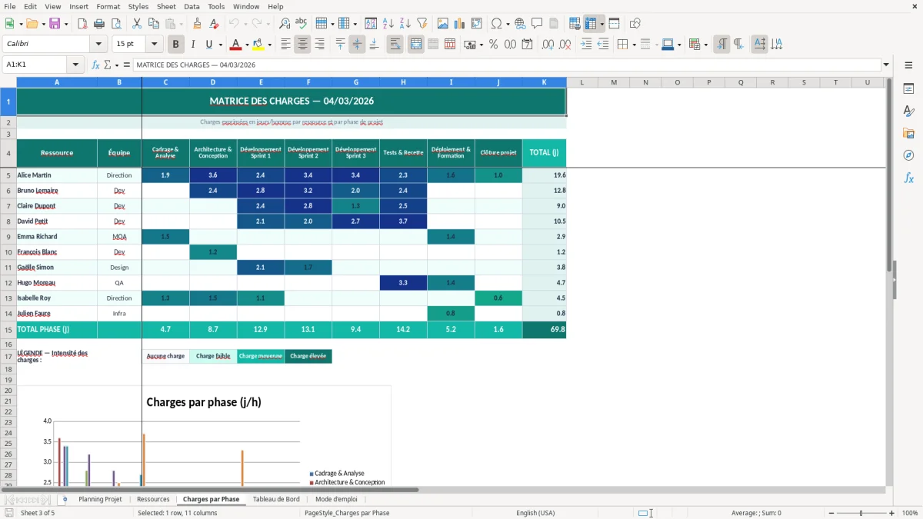Image resolution: width=923 pixels, height=519 pixels.
Task: Click the Copy icon
Action: 154,24
